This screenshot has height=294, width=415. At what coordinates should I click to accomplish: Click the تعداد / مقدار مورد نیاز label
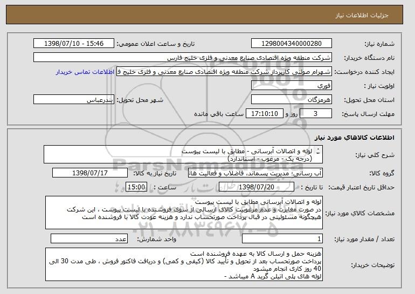click(364, 240)
